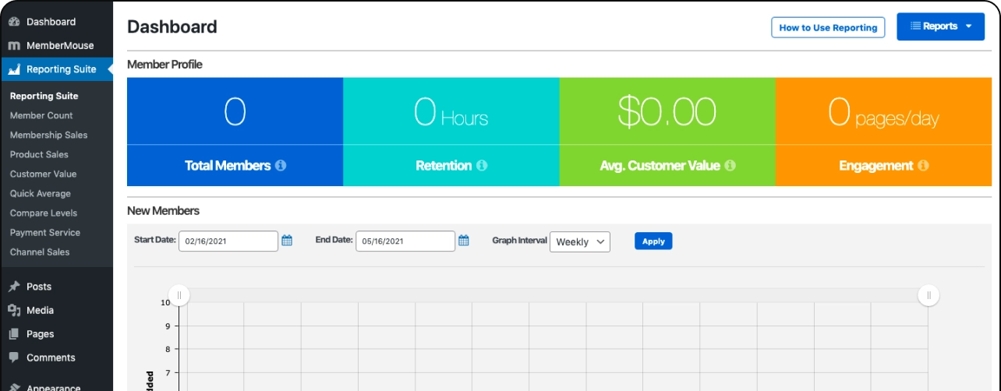Open the Start Date calendar picker icon
This screenshot has height=391, width=1001.
[x=287, y=241]
